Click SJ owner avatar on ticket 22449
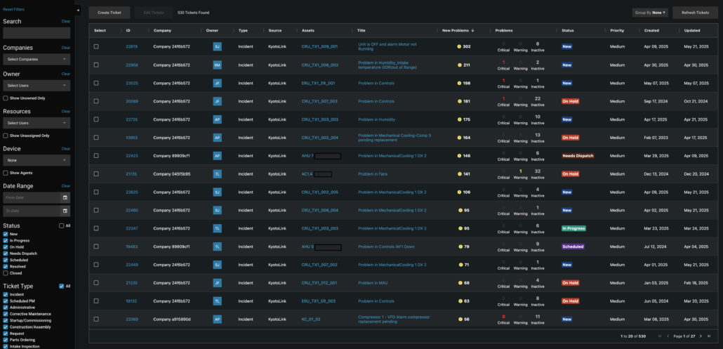Image resolution: width=723 pixels, height=349 pixels. [x=217, y=265]
